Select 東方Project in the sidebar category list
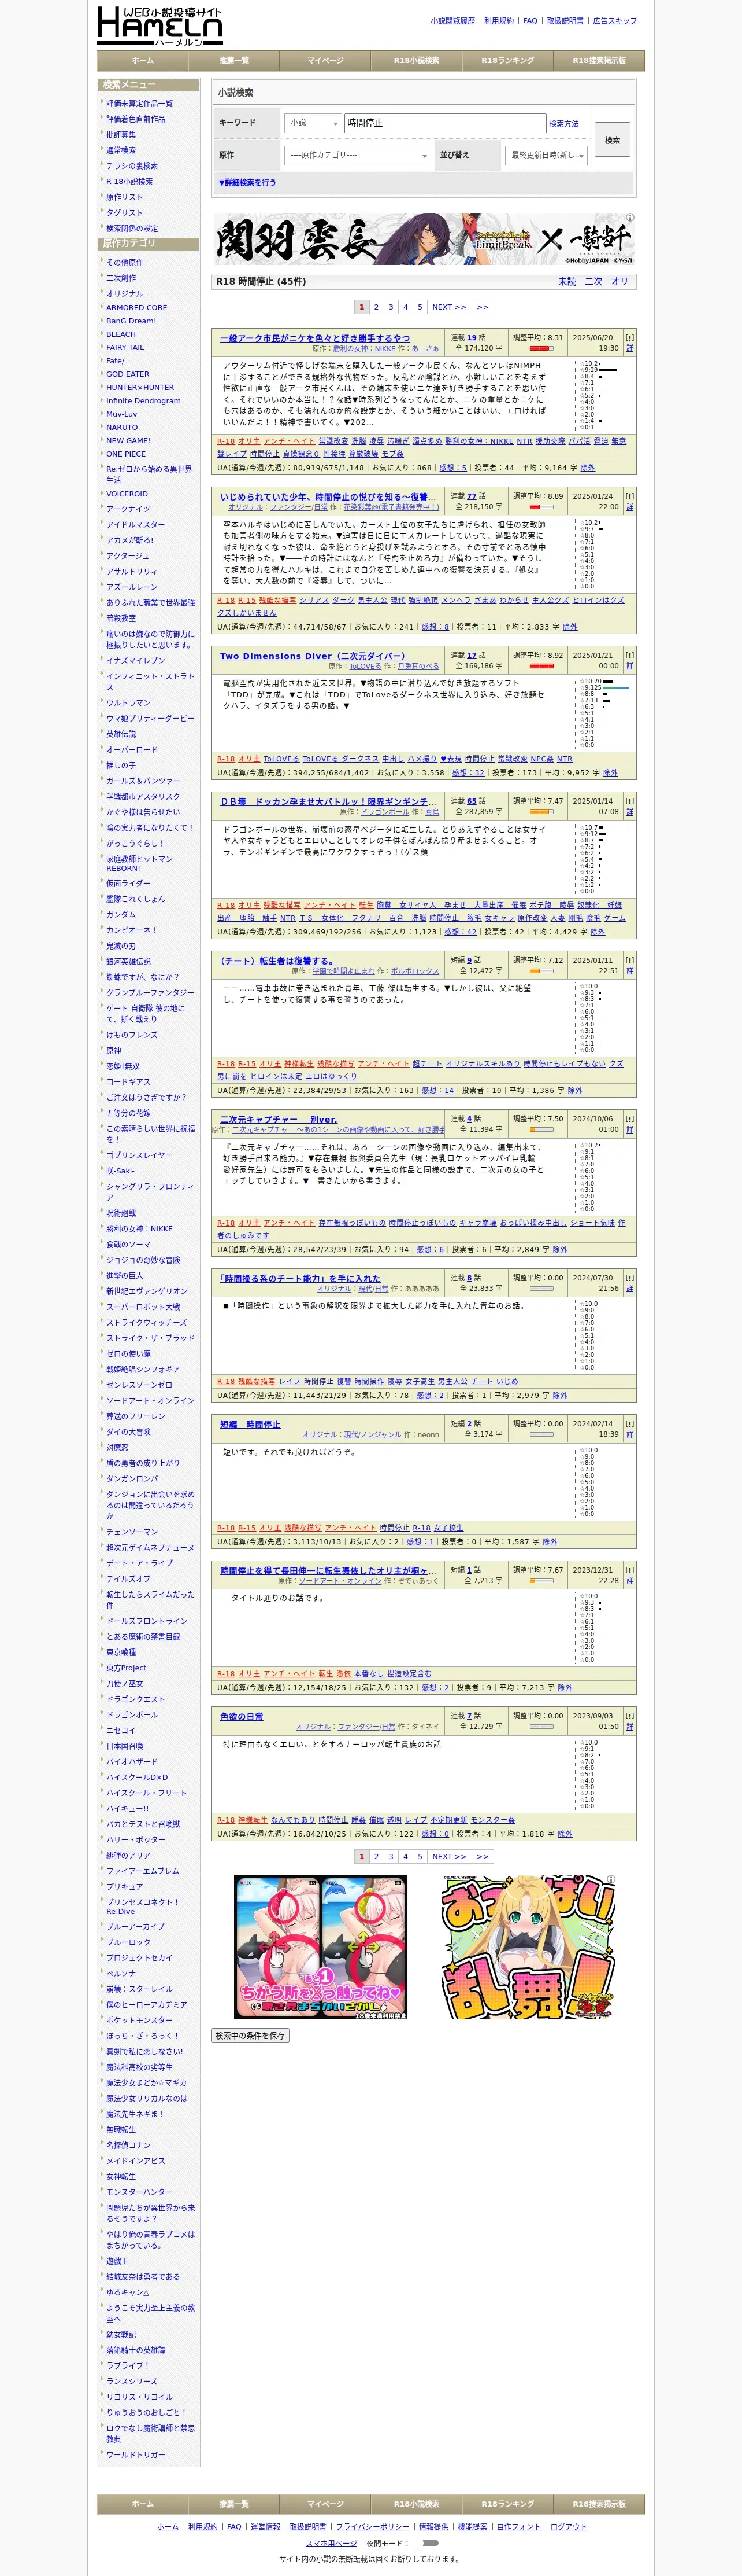Image resolution: width=742 pixels, height=2576 pixels. coord(127,1668)
